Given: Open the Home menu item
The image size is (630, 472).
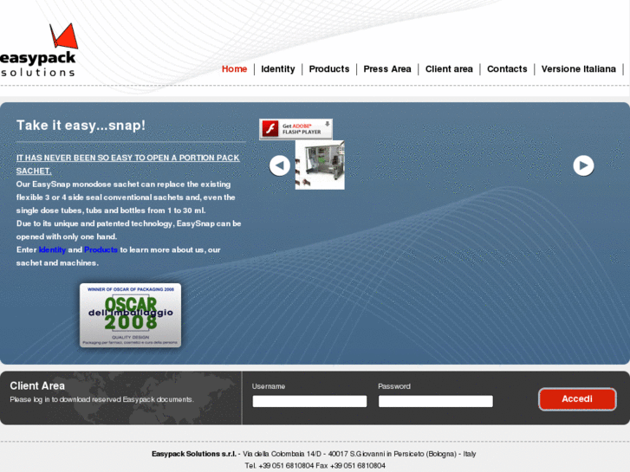Looking at the screenshot, I should [234, 69].
